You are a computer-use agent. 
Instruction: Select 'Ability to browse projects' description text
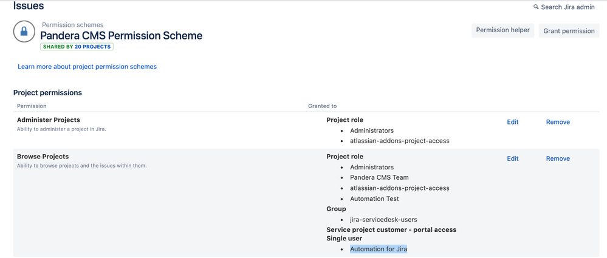click(81, 166)
